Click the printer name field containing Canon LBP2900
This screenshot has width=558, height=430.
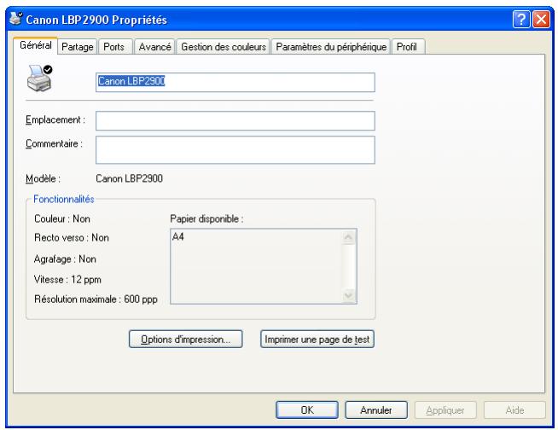[x=235, y=82]
